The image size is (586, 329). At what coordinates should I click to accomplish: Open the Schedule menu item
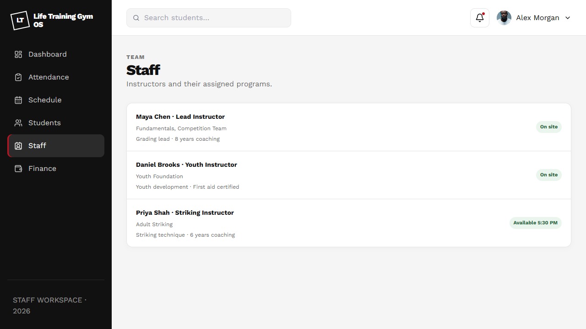tap(56, 100)
